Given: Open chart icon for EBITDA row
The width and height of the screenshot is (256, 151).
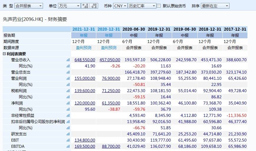Looking at the screenshot, I should point(68,146).
